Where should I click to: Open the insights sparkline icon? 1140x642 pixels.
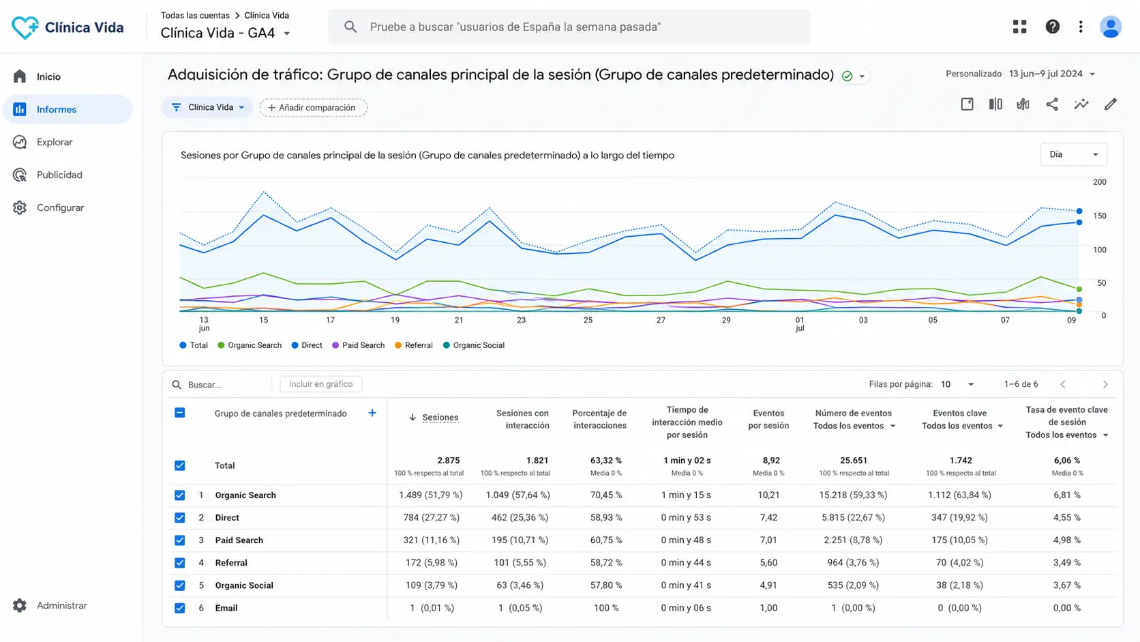point(1081,104)
